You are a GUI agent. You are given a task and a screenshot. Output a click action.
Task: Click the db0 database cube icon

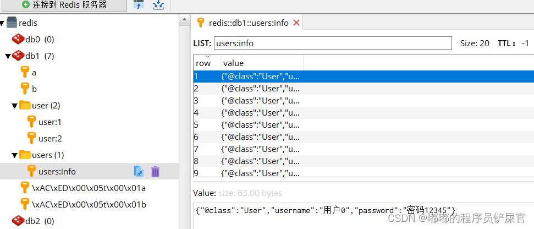click(18, 40)
